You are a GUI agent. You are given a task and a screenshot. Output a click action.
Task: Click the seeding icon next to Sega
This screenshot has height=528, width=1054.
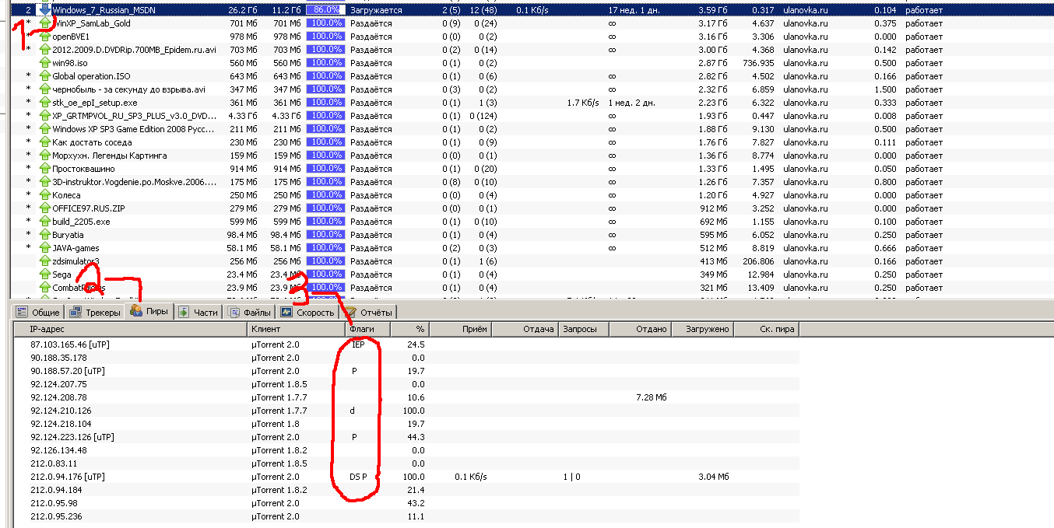click(x=44, y=274)
